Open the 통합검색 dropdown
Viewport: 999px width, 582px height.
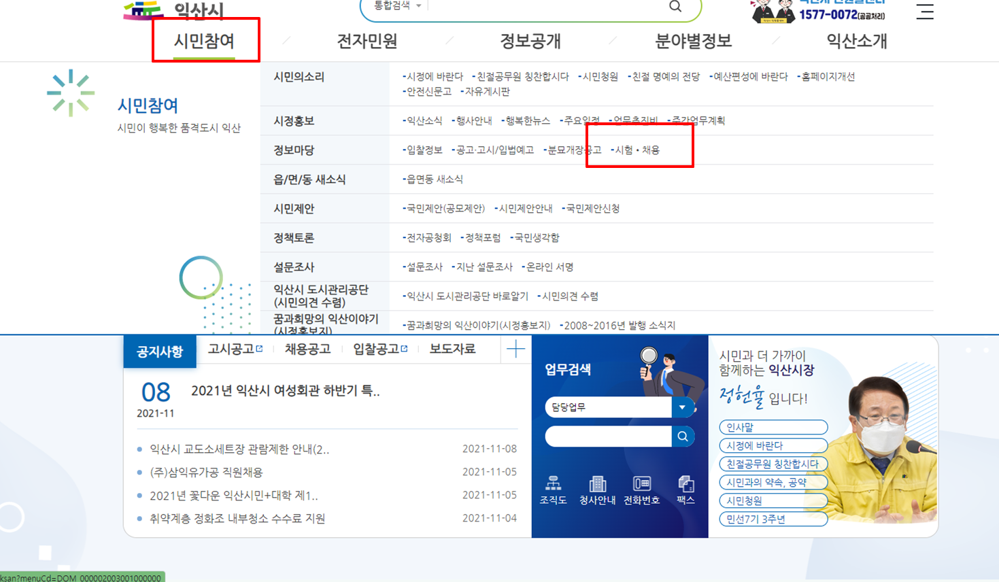tap(398, 6)
